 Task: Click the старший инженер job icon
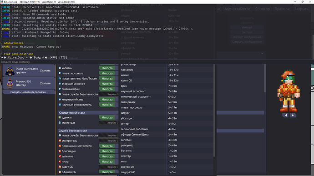pyautogui.click(x=60, y=84)
